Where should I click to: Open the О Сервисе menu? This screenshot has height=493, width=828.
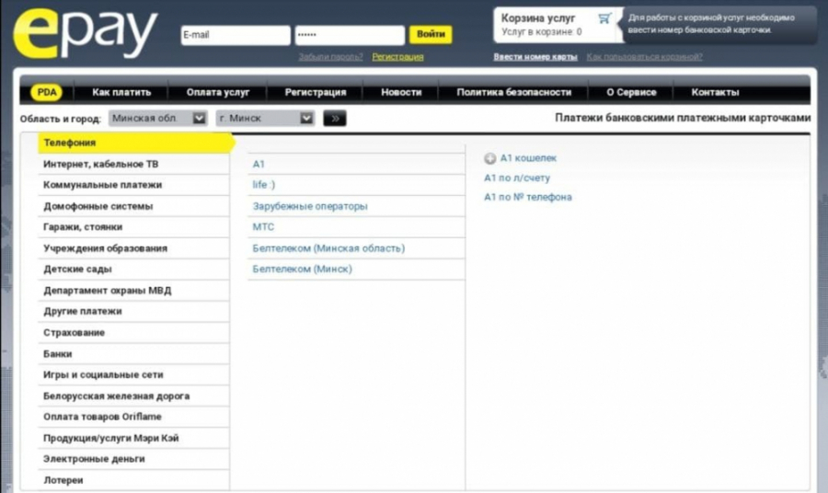[x=631, y=92]
